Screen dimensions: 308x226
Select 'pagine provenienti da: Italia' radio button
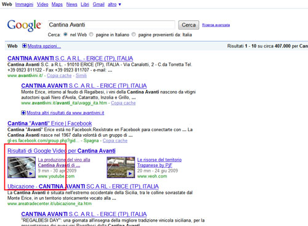pos(134,34)
